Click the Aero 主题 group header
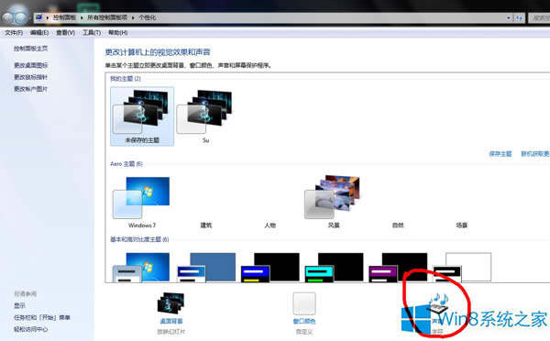 (x=126, y=164)
